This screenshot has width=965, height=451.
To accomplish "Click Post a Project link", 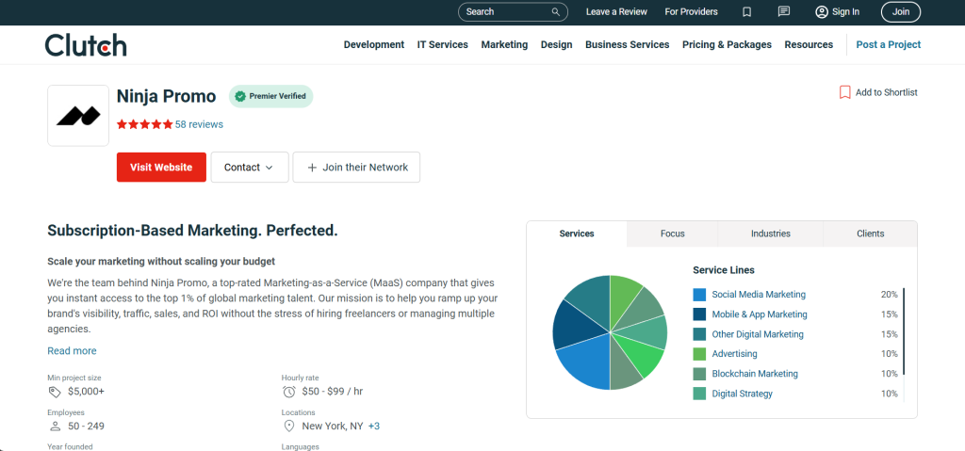I will point(888,44).
